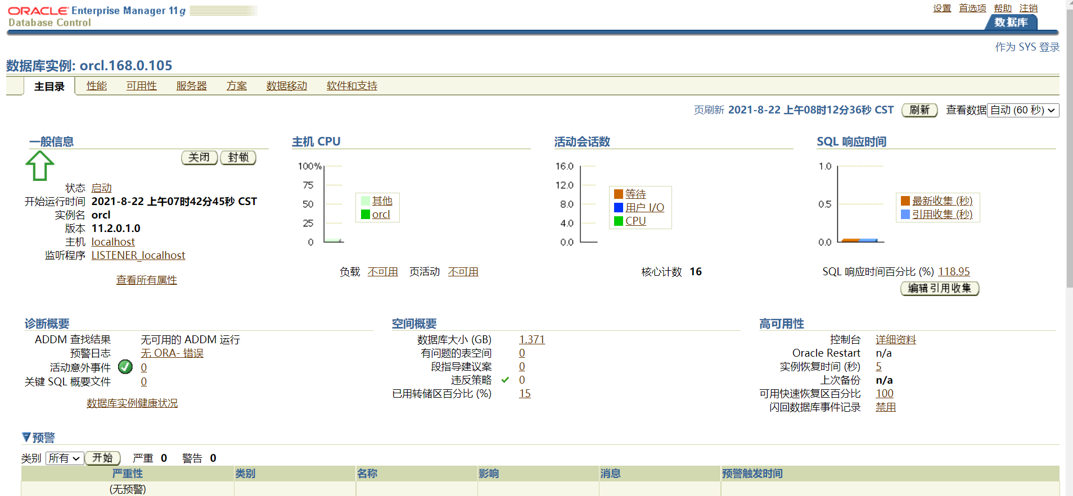Open the LISTENER_localhost link
Screen dimensions: 1073x496
click(x=138, y=256)
